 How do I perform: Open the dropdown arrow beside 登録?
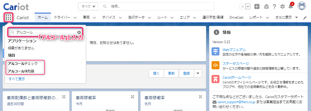[198, 73]
